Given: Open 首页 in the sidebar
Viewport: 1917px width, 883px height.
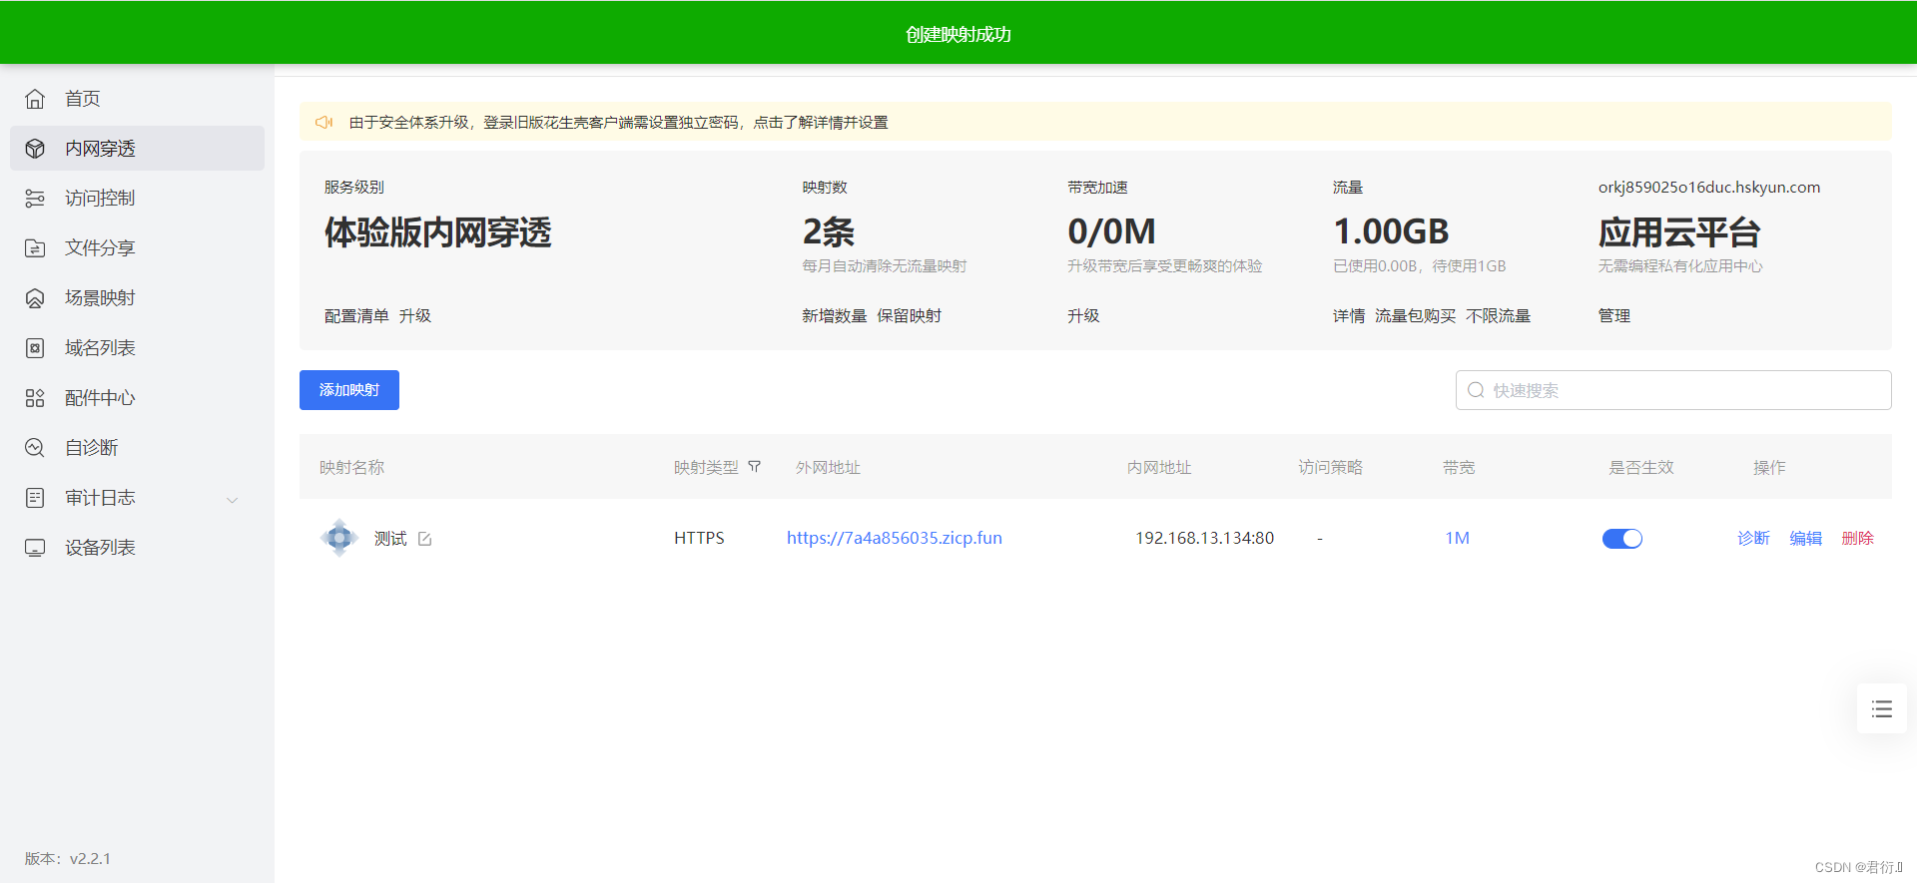Looking at the screenshot, I should coord(138,99).
